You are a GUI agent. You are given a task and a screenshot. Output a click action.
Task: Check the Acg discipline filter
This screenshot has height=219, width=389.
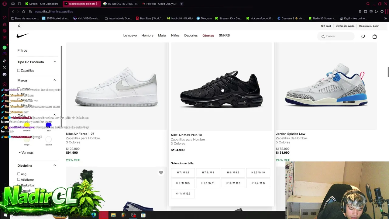pyautogui.click(x=19, y=174)
